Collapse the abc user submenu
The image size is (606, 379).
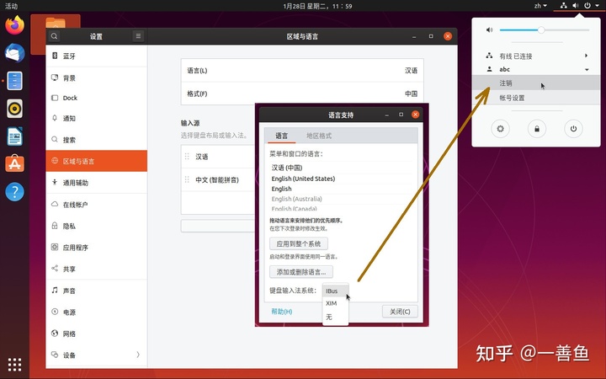click(x=536, y=69)
